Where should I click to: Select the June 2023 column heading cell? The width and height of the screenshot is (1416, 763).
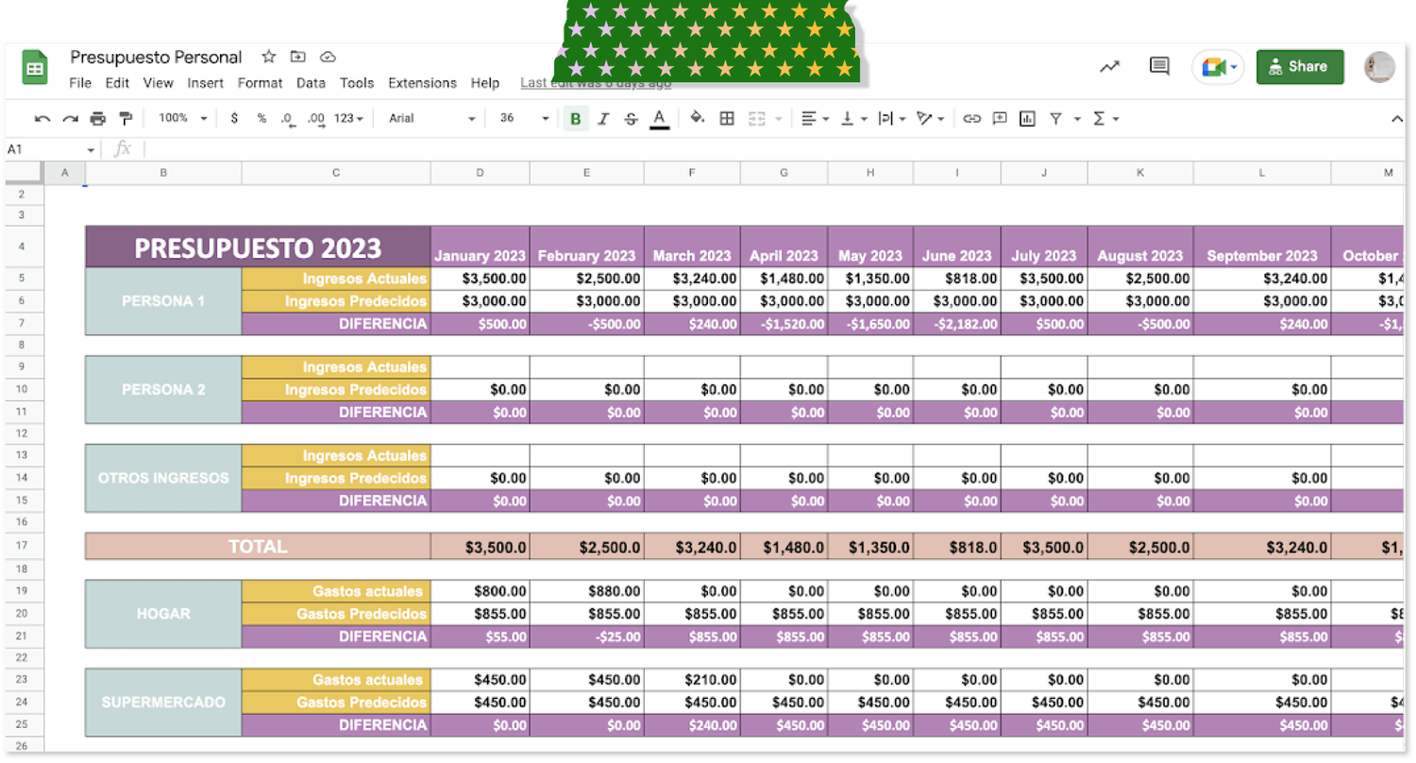click(957, 247)
